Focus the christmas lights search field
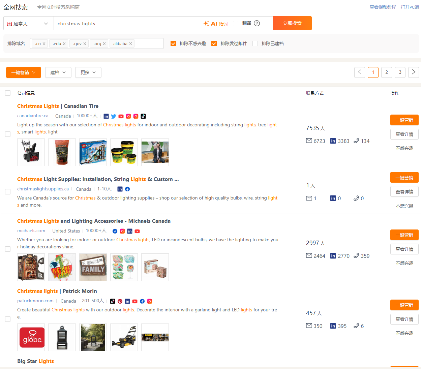This screenshot has height=369, width=421. tap(128, 24)
